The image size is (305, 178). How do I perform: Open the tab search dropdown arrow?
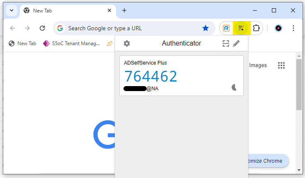coord(12,10)
